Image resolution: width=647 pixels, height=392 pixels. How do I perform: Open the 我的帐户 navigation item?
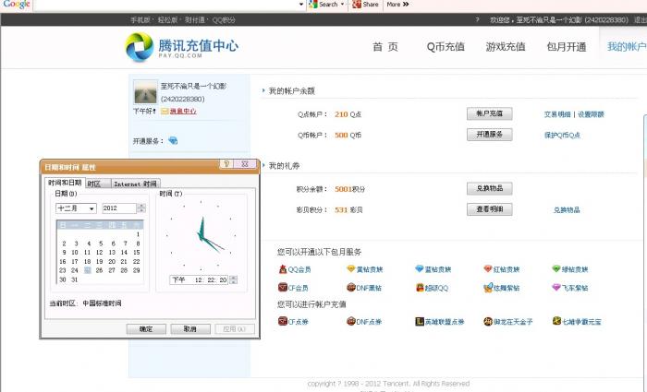pos(627,46)
